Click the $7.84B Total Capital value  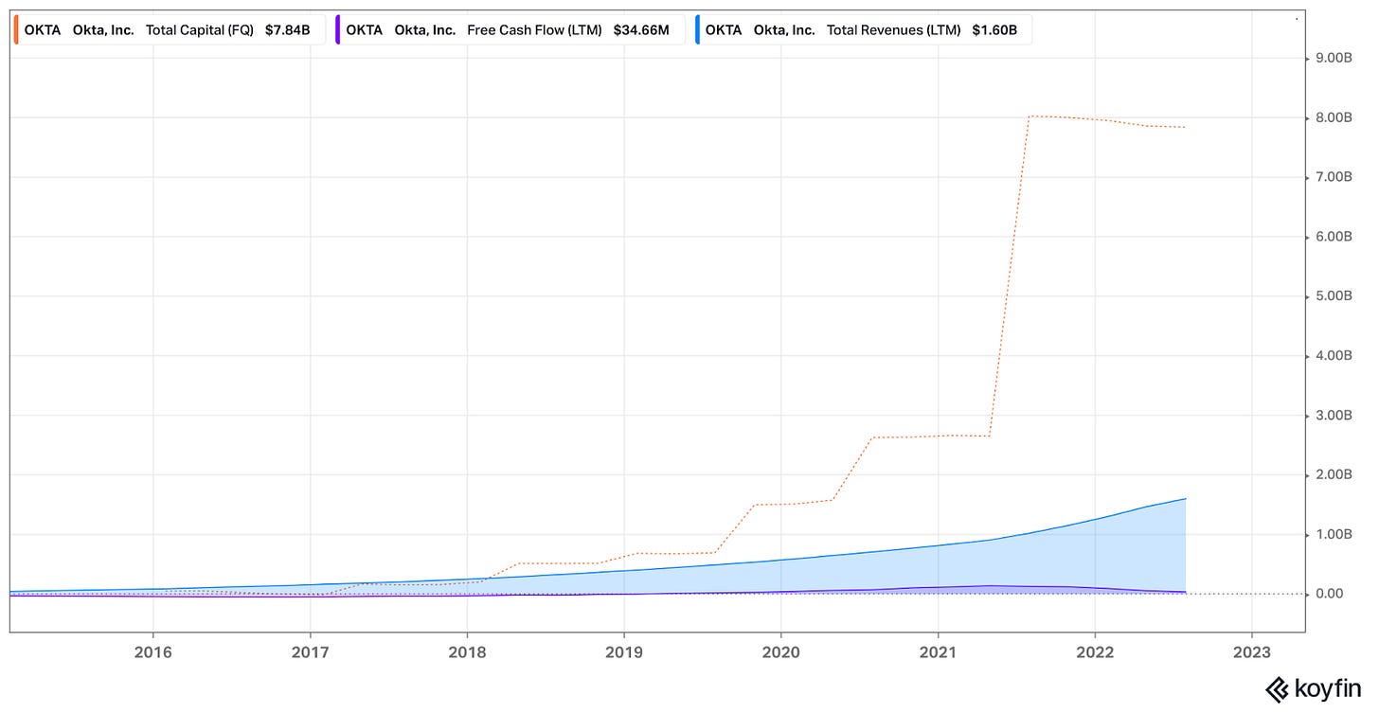(x=287, y=30)
